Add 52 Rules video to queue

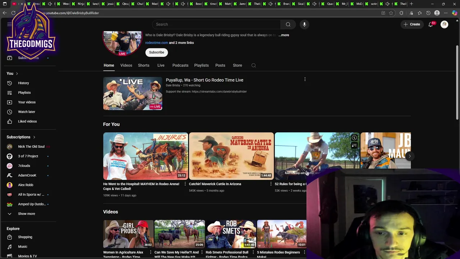(x=354, y=146)
